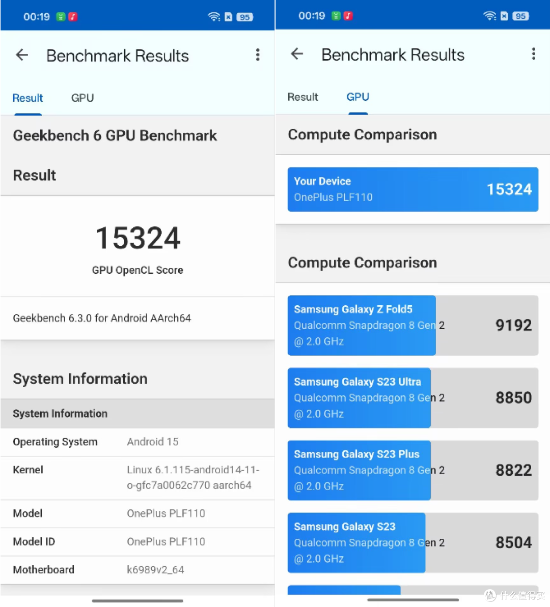The image size is (550, 607).
Task: Open right screen's three-dot overflow menu
Action: click(533, 54)
